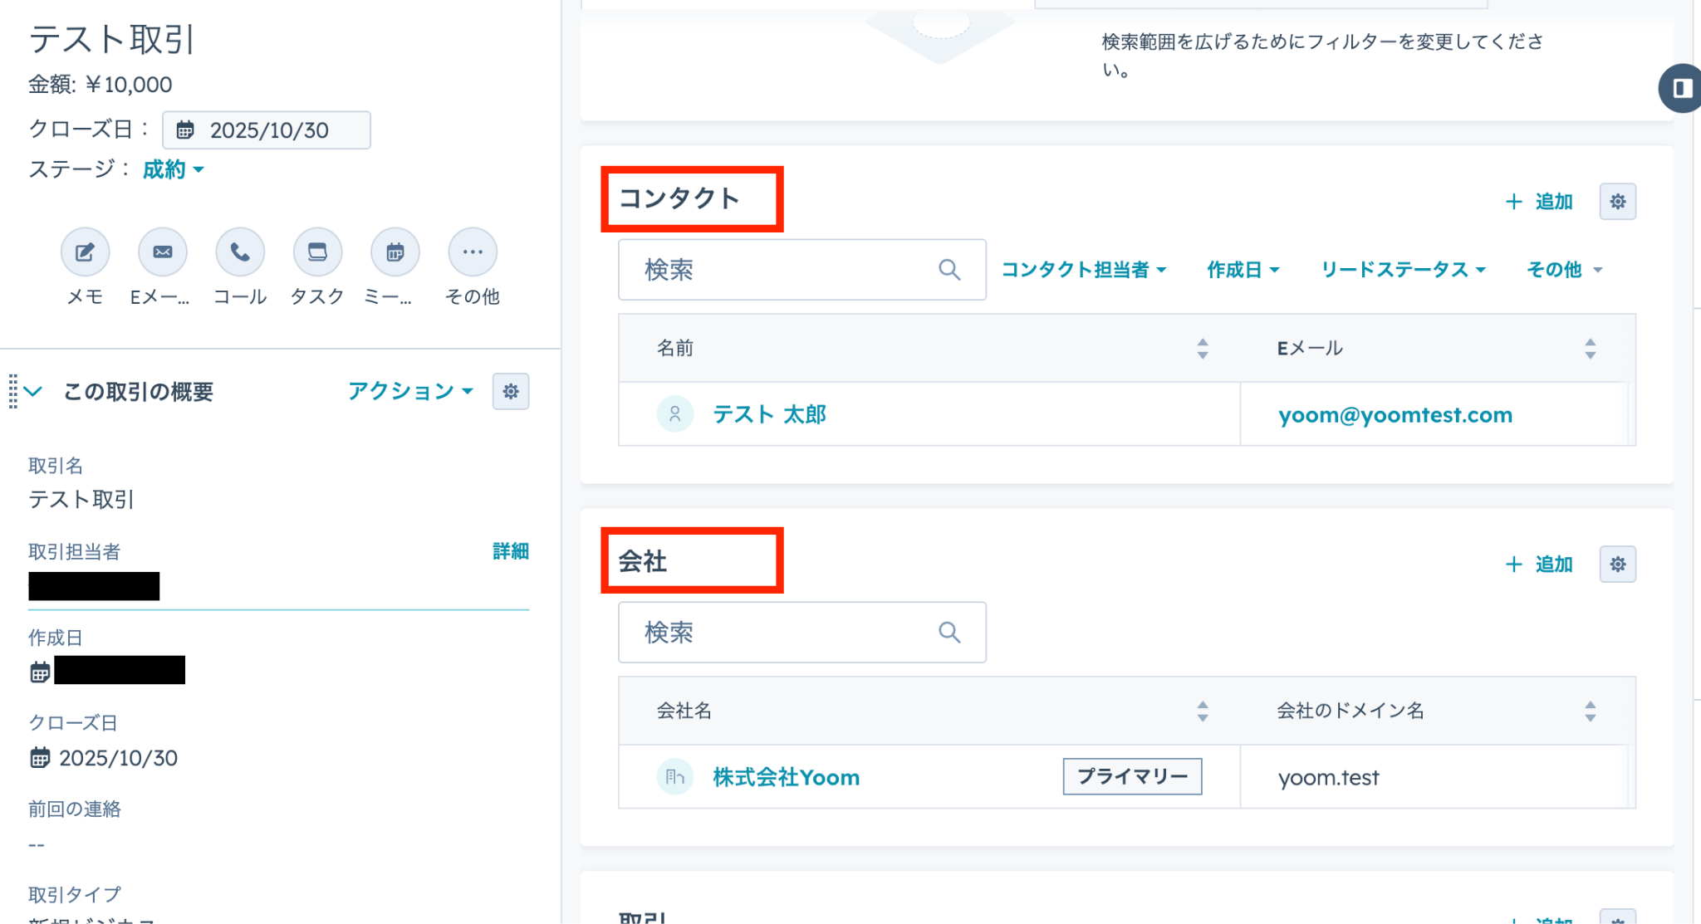Click the Memo (メモ) note icon
This screenshot has height=924, width=1701.
point(85,252)
